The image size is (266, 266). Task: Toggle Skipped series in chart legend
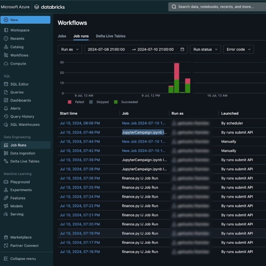99,102
